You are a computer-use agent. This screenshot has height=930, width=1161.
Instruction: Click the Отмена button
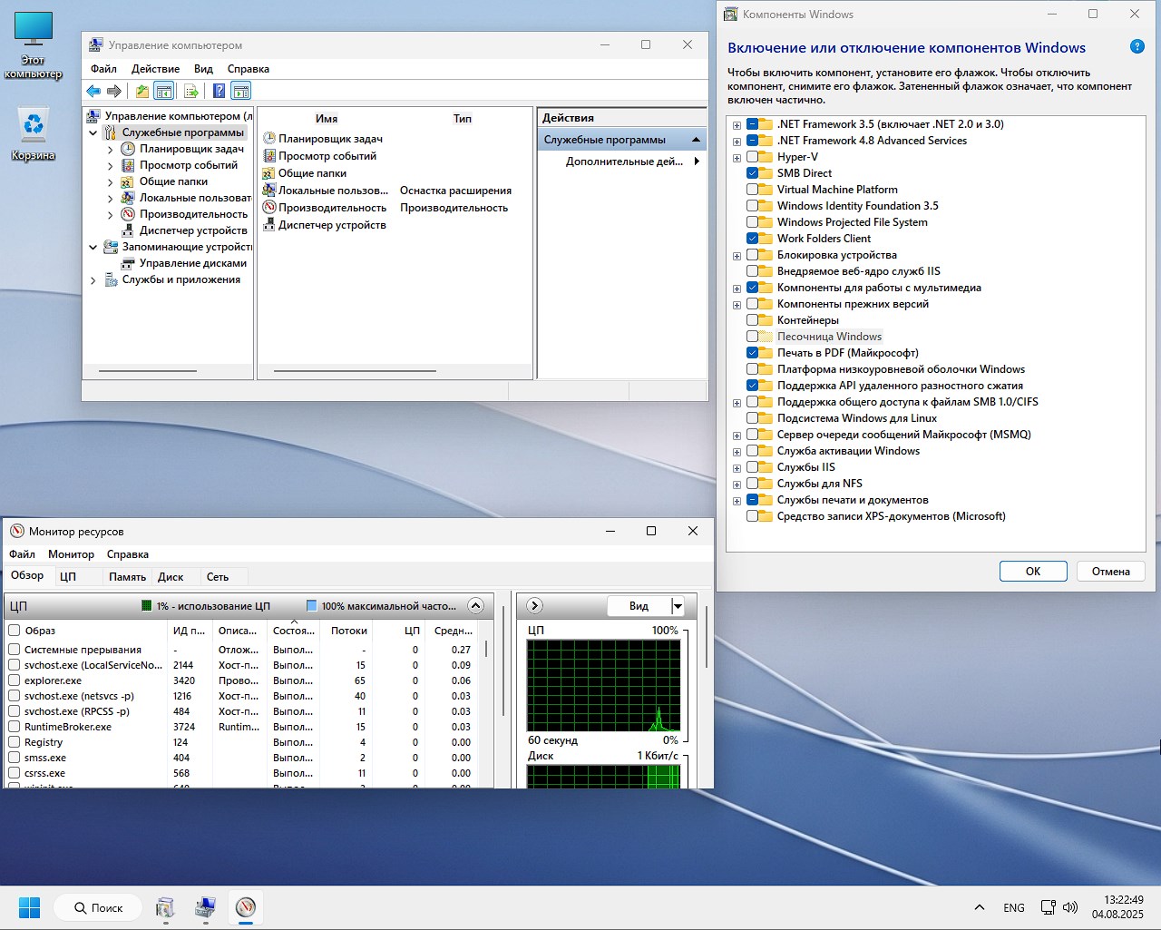[x=1111, y=572]
